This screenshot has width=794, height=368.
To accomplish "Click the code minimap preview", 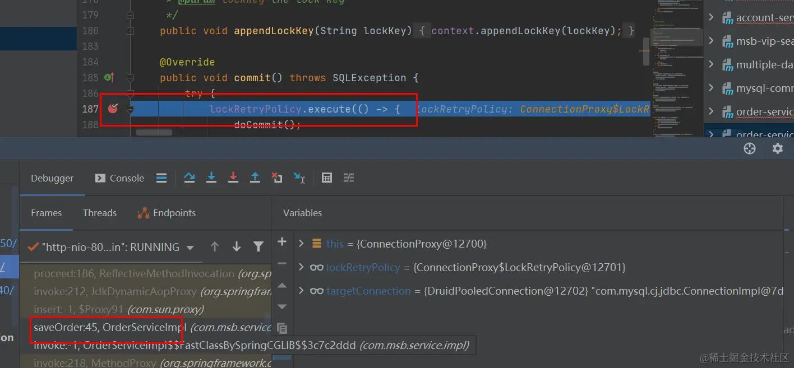I will [677, 68].
